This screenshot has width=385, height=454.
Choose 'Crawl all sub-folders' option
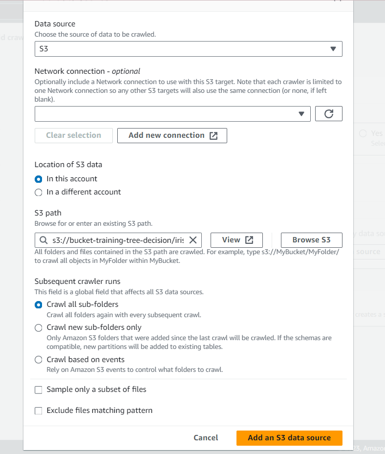click(39, 305)
